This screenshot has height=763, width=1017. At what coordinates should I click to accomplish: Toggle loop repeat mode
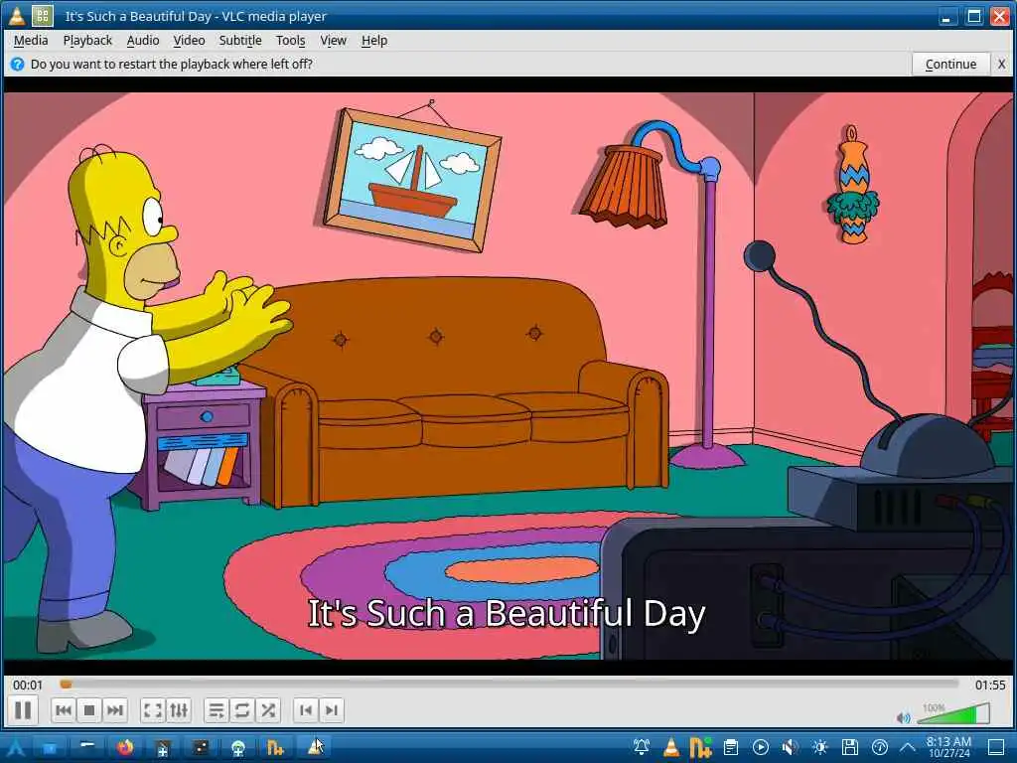pos(242,710)
